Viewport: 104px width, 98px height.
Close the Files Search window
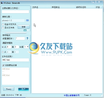point(99,2)
